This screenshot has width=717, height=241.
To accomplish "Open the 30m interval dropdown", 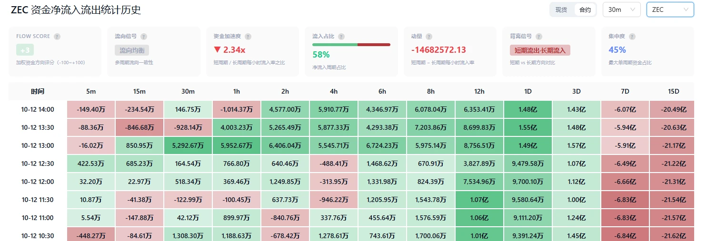I will [x=621, y=10].
